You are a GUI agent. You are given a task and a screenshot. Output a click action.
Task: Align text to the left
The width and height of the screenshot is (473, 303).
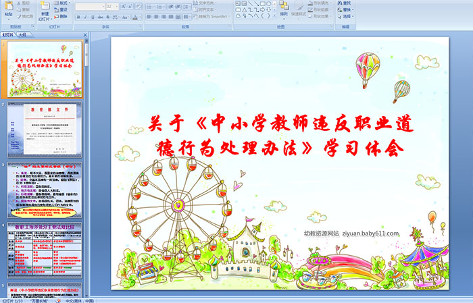pyautogui.click(x=149, y=17)
